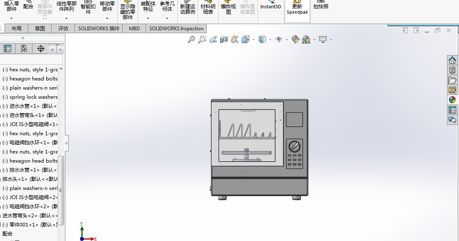The width and height of the screenshot is (459, 241).
Task: Open View Palette icon in task pane
Action: click(452, 90)
